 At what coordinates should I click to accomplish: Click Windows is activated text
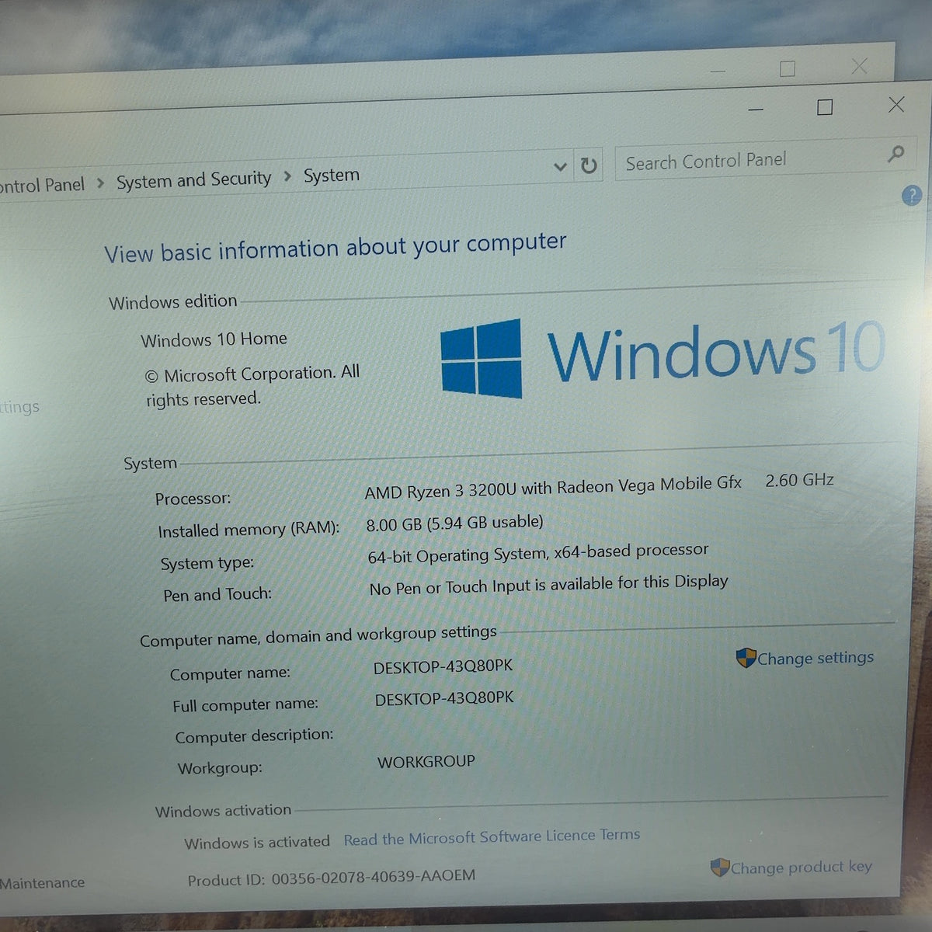tap(257, 842)
